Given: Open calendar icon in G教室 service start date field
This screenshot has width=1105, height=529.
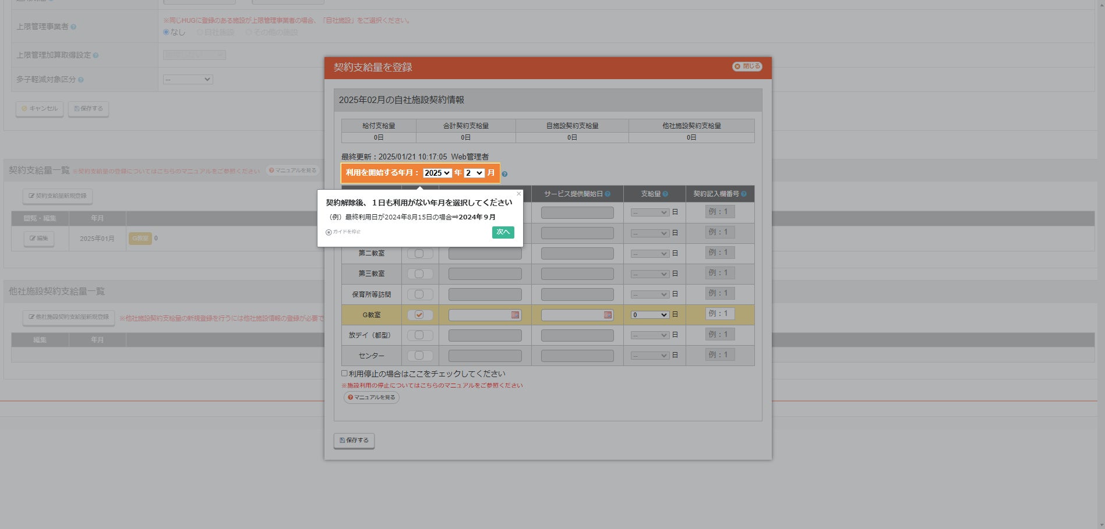Looking at the screenshot, I should coord(608,315).
